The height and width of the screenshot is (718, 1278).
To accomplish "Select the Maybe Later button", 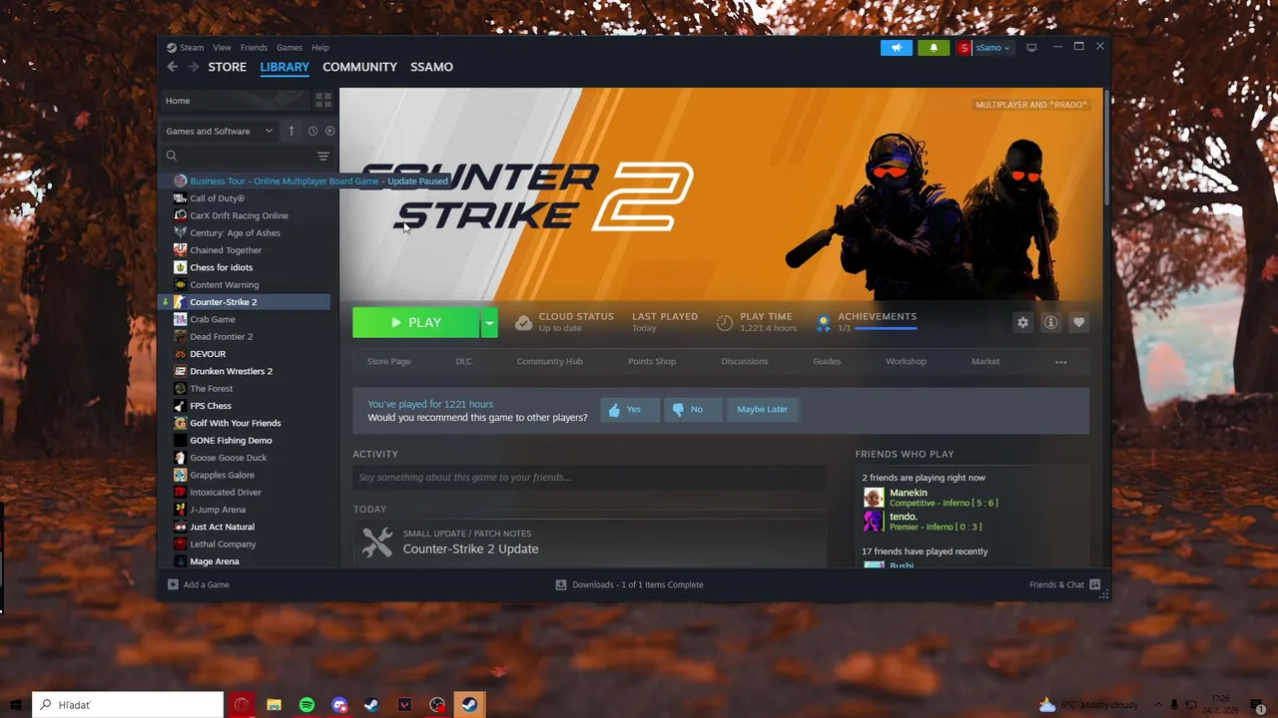I will (x=762, y=409).
